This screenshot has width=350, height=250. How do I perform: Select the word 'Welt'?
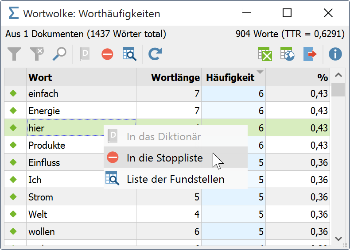38,214
